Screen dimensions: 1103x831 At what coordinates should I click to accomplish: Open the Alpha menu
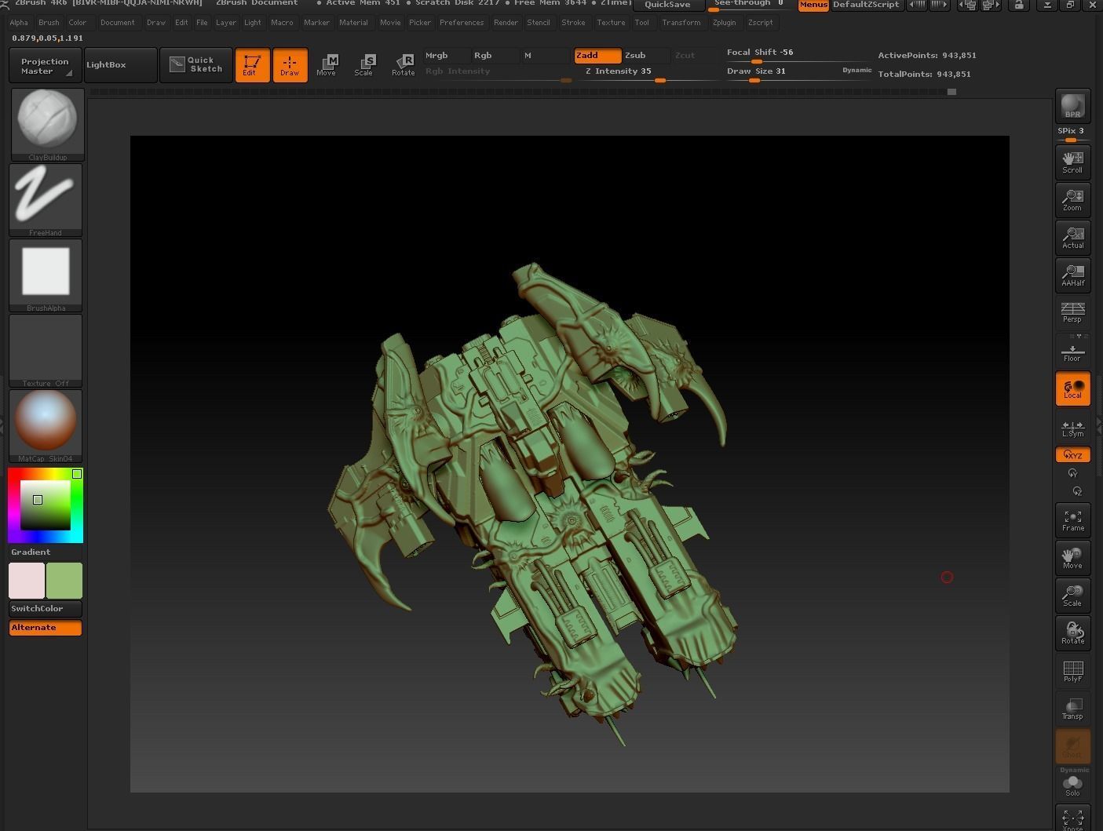pyautogui.click(x=19, y=23)
